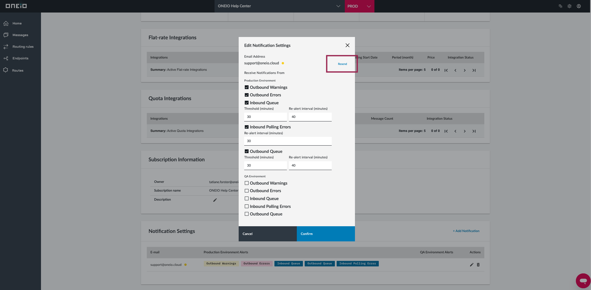591x290 pixels.
Task: Click the Inbound Polling Error tag
Action: click(x=358, y=264)
